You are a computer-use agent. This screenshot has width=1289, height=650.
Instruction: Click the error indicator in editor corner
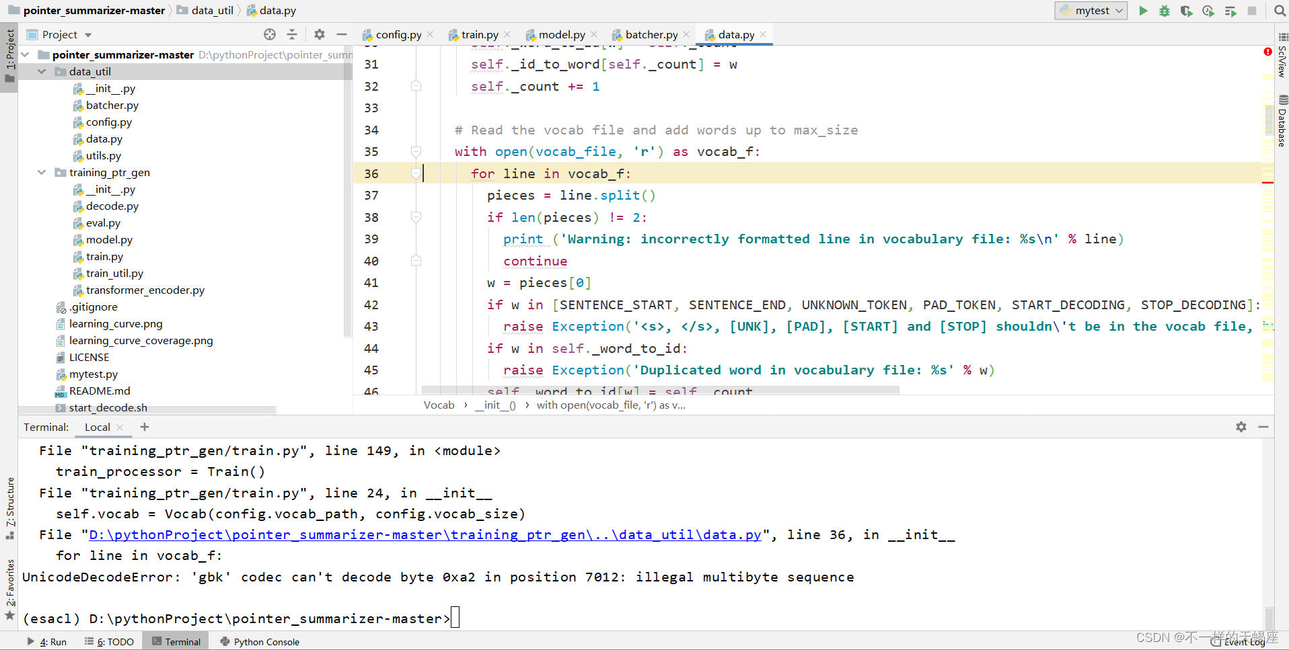[1267, 52]
